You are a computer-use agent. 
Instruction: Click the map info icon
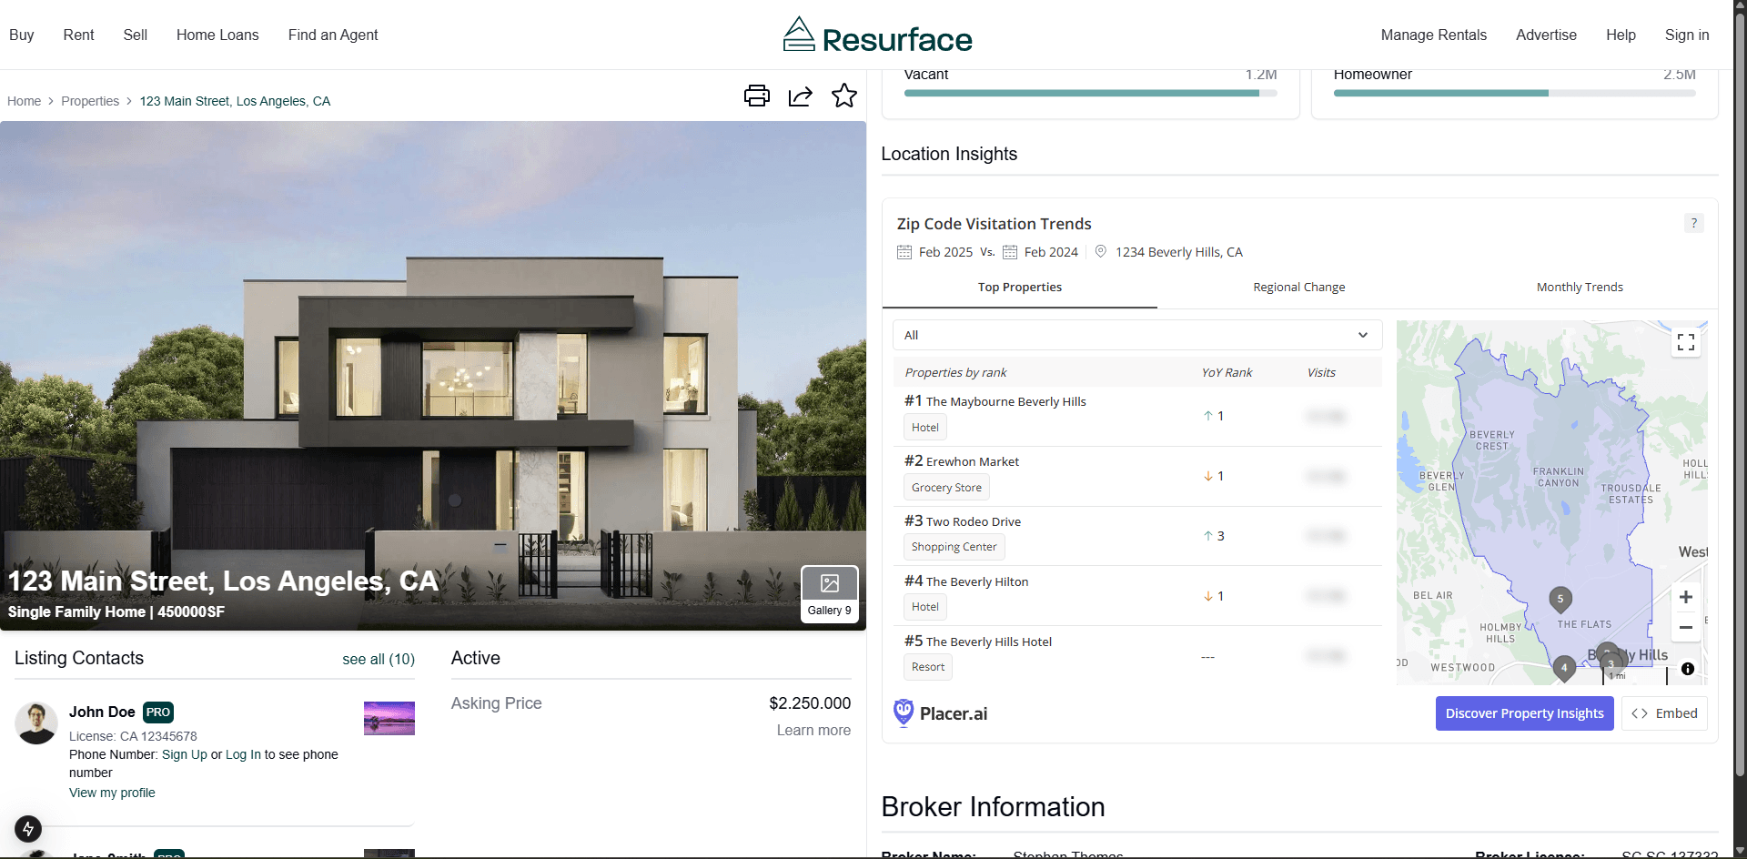click(x=1687, y=669)
